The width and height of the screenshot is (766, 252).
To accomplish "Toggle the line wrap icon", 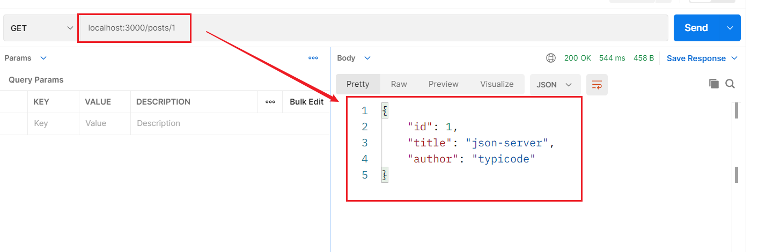I will click(597, 85).
